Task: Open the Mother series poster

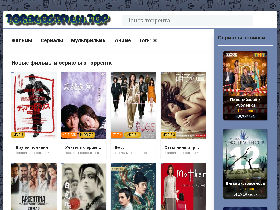Action: coord(183,186)
